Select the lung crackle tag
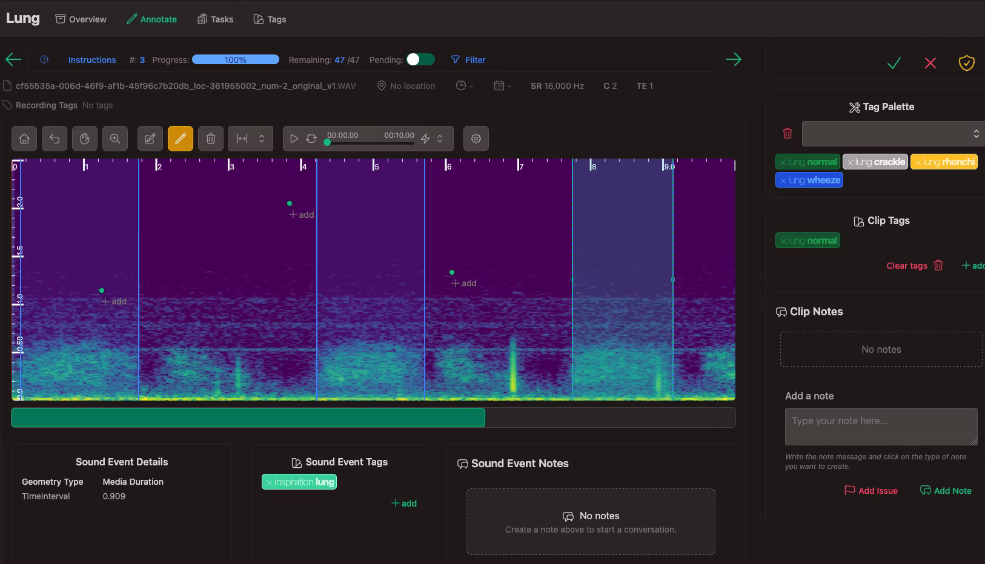Screen dimensions: 985x564 pyautogui.click(x=875, y=162)
